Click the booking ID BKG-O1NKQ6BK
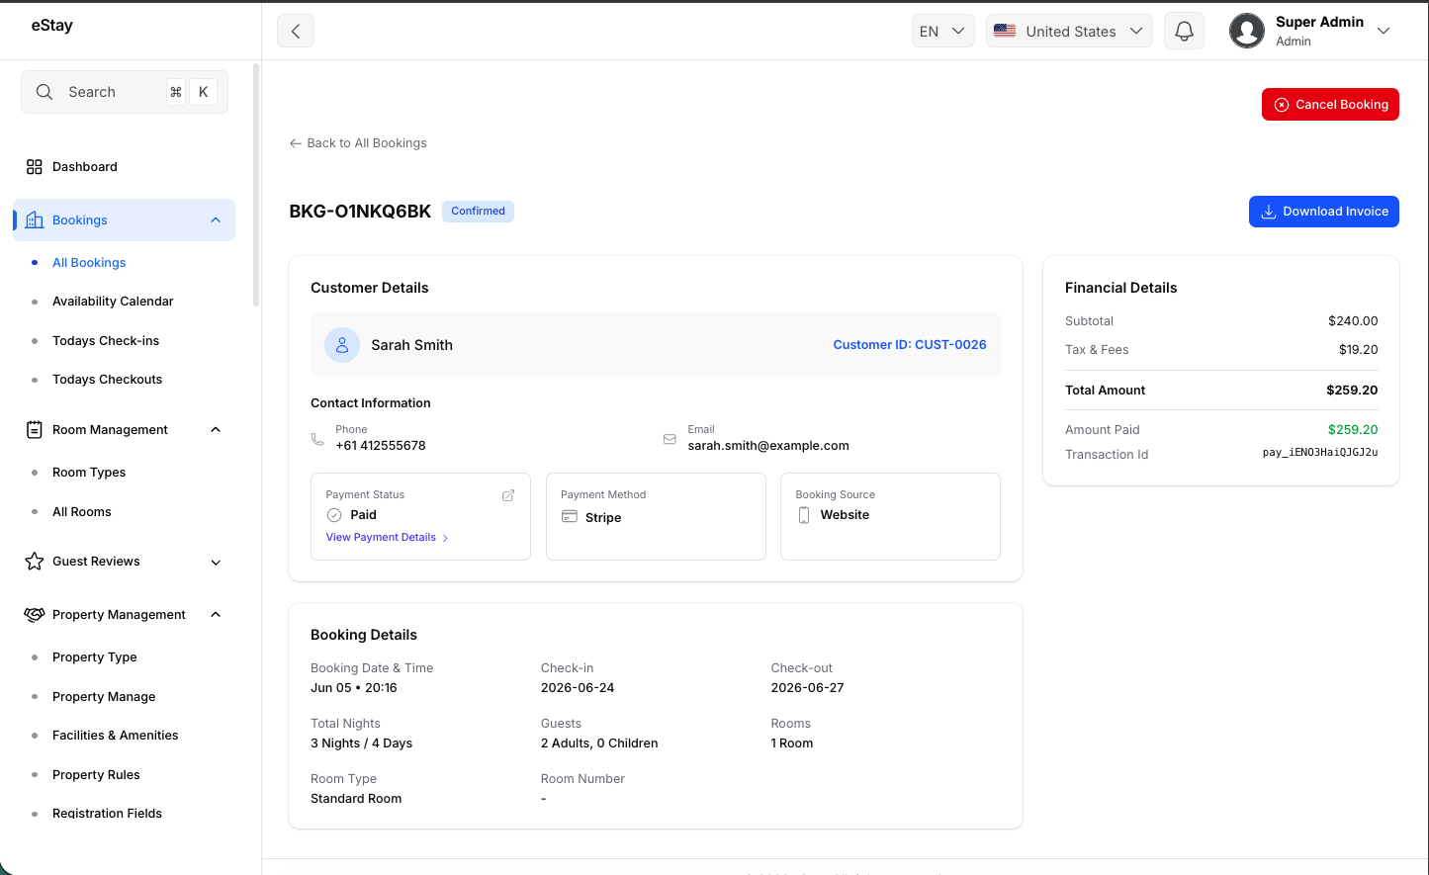Image resolution: width=1429 pixels, height=875 pixels. [x=360, y=212]
